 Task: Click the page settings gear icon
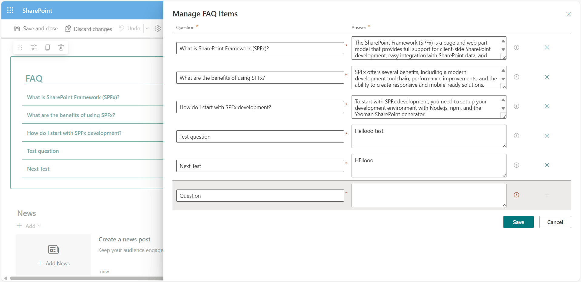click(158, 29)
